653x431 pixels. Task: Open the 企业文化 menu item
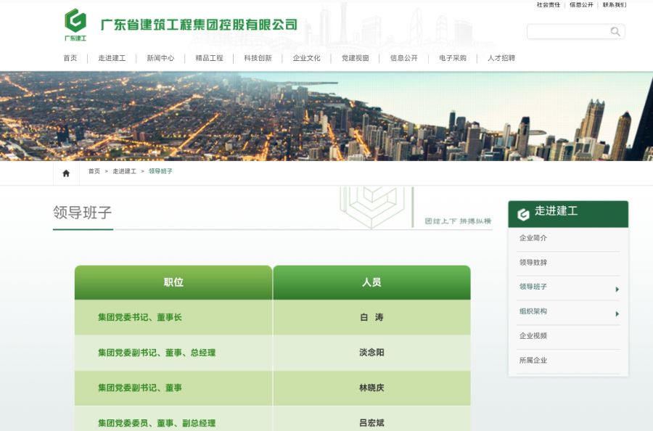pos(306,58)
